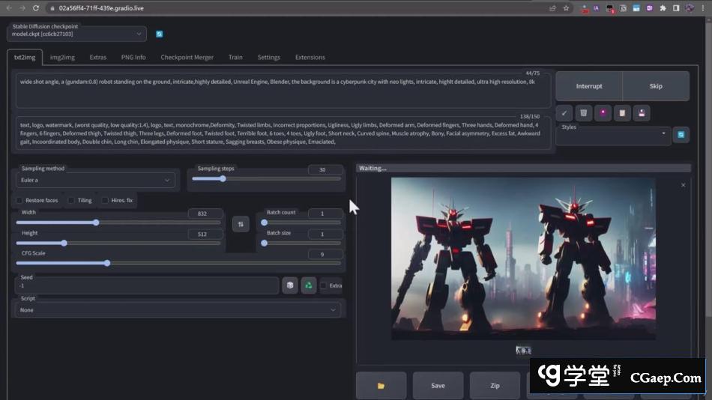Refresh the Stable Diffusion checkpoint list
This screenshot has width=712, height=400.
160,34
